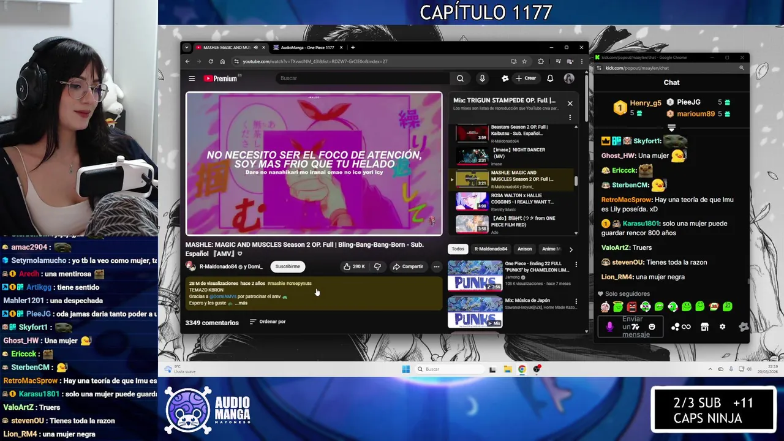Click purple microphone icon in Kick chat
Viewport: 784px width, 441px height.
pos(609,327)
